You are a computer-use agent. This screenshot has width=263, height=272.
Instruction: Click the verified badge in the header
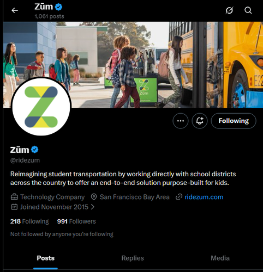tap(58, 7)
